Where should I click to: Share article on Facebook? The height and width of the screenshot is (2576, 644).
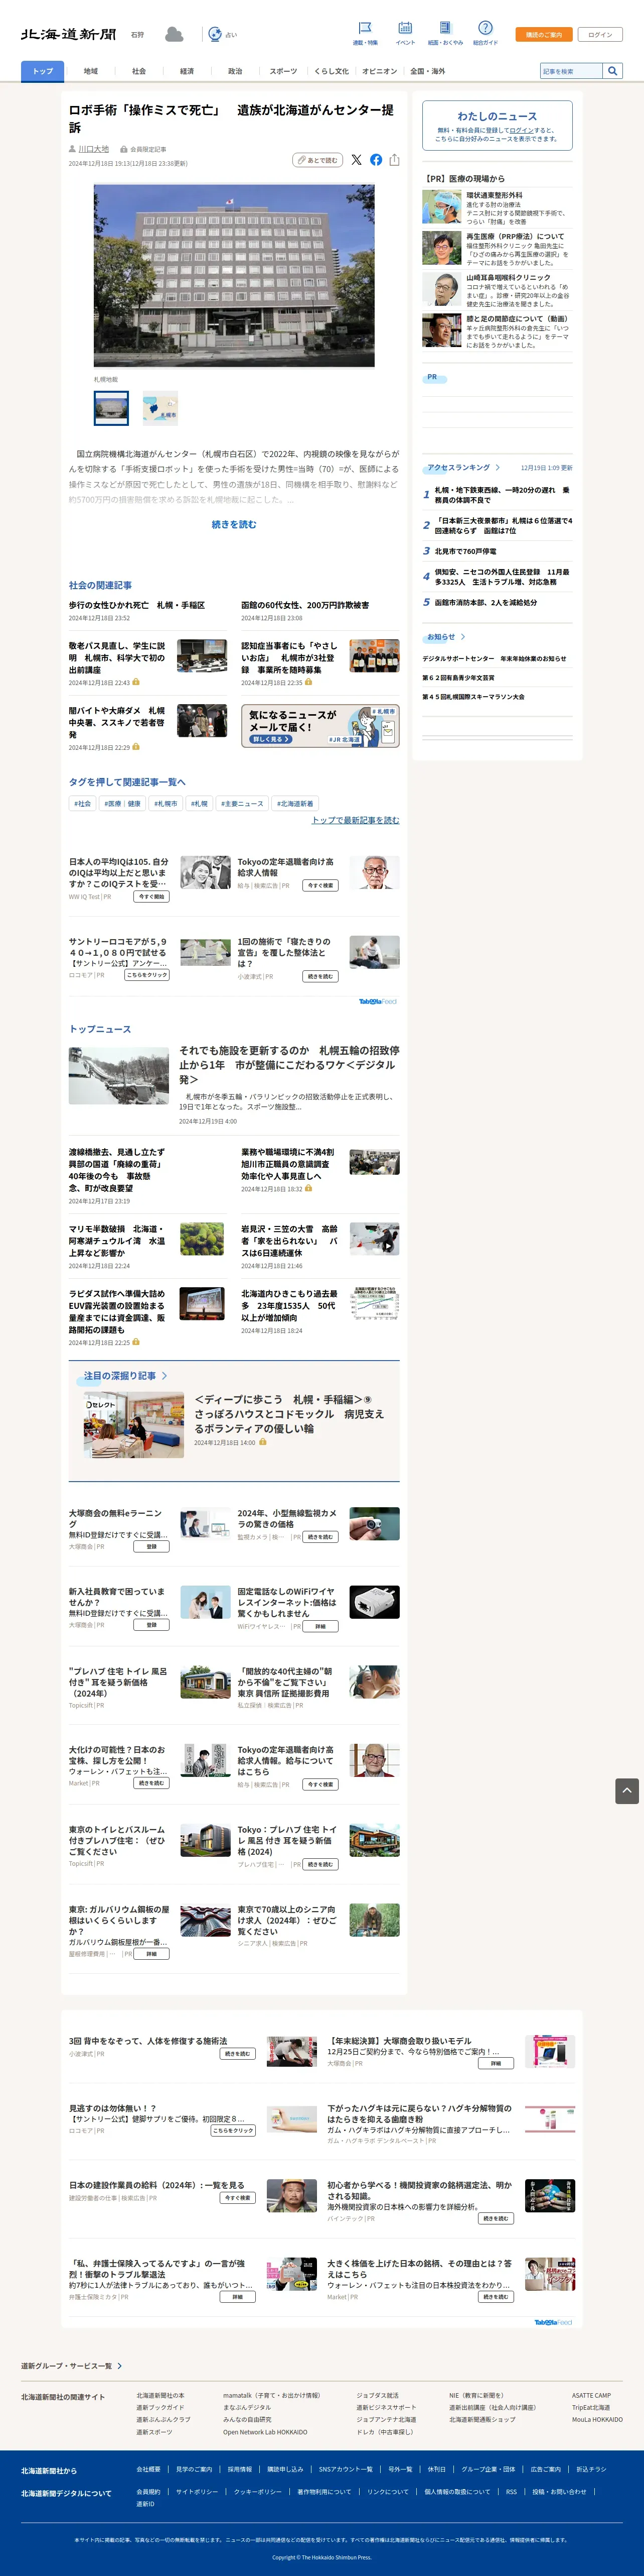376,160
